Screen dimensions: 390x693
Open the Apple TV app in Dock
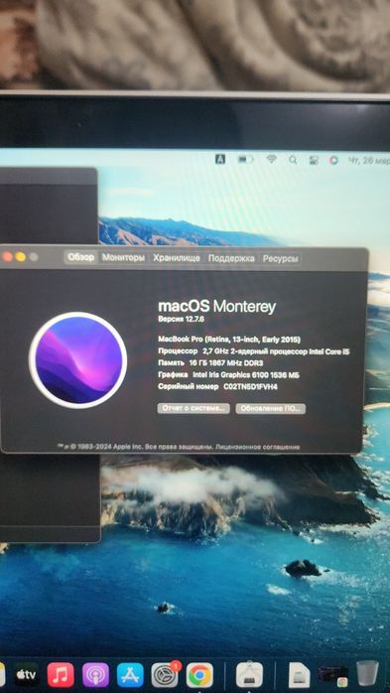click(26, 675)
